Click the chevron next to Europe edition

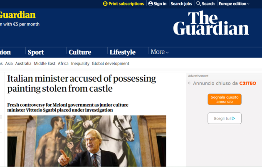point(248,4)
